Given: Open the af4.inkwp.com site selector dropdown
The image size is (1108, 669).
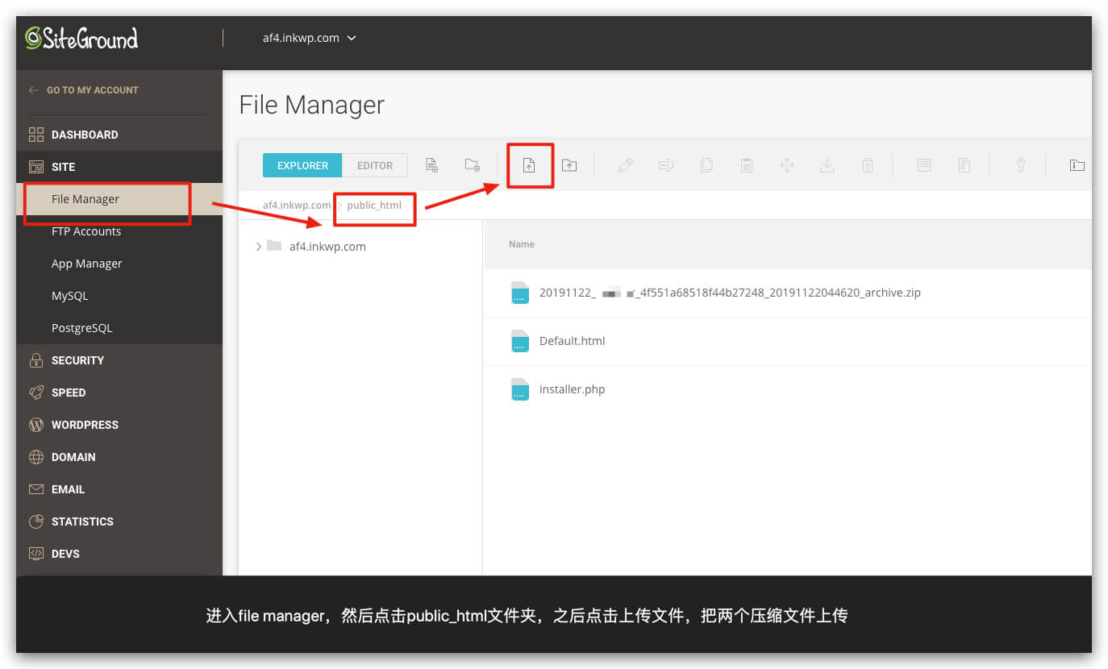Looking at the screenshot, I should (310, 38).
